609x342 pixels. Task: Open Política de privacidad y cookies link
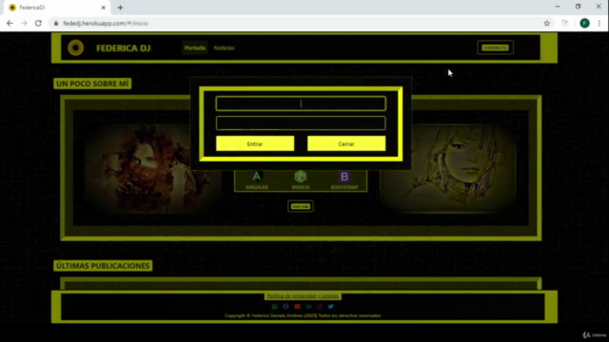pyautogui.click(x=303, y=295)
